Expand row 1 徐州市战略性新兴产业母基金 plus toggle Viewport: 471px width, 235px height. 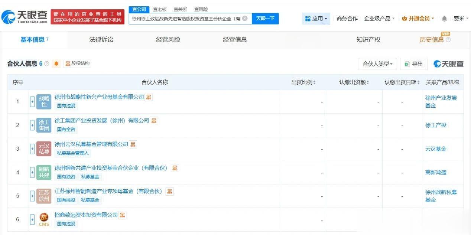click(x=32, y=101)
